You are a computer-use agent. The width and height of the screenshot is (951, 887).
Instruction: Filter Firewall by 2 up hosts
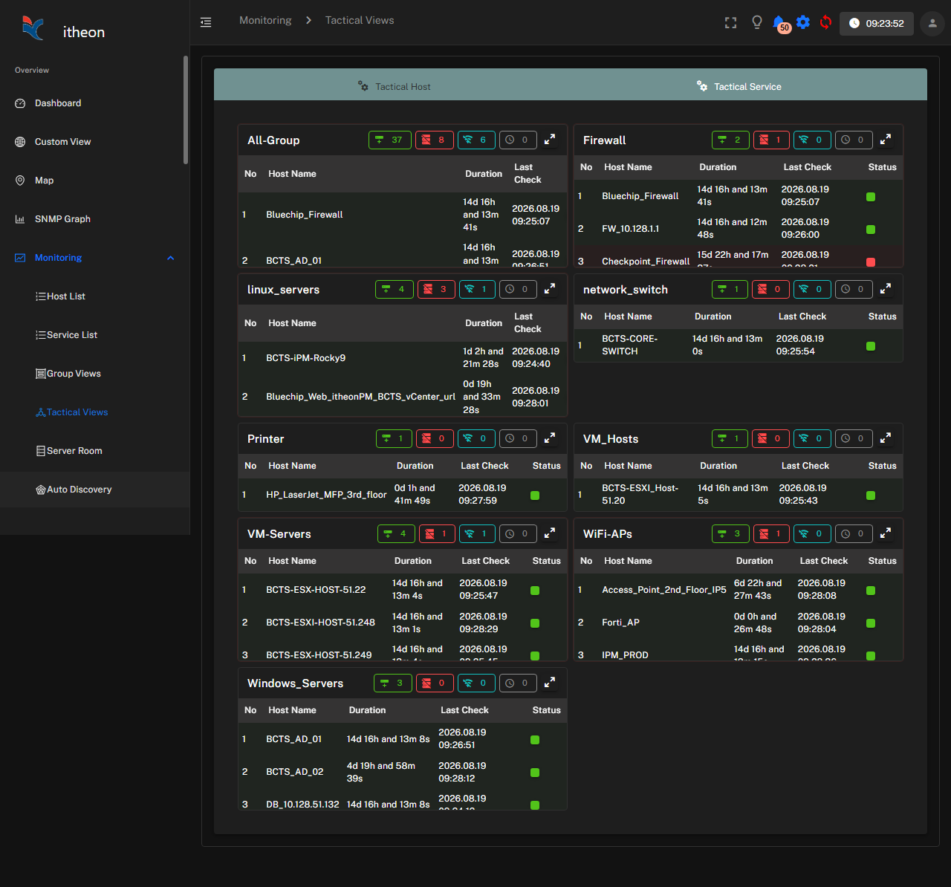(730, 140)
